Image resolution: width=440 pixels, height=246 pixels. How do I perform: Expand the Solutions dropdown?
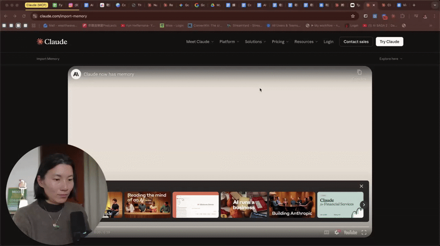255,42
